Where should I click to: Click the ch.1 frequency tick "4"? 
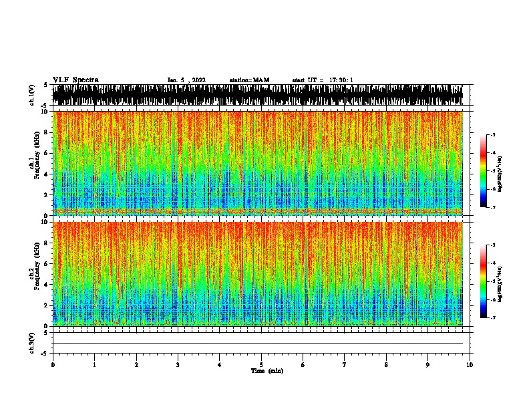46,174
